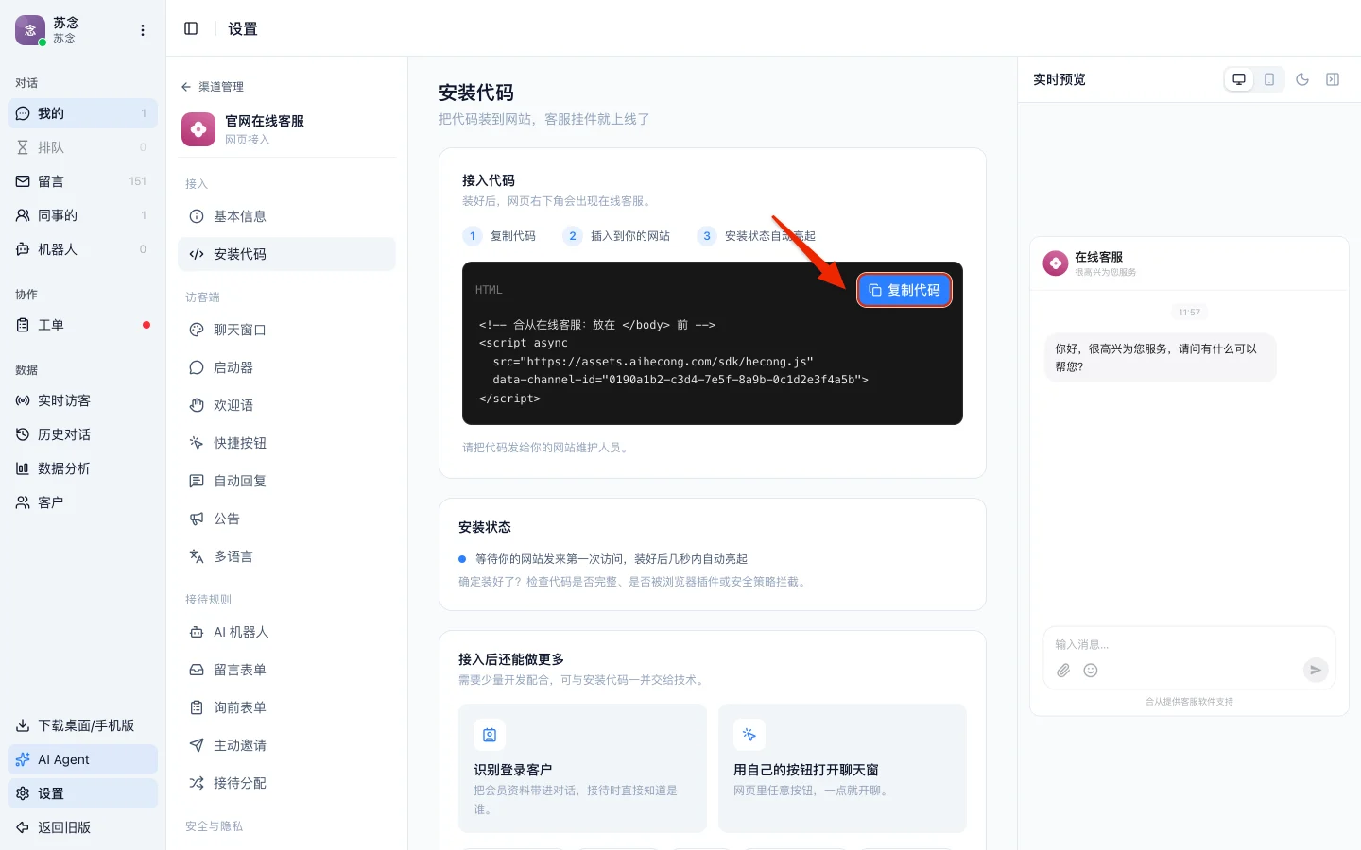
Task: Open 数据分析 analytics
Action: pyautogui.click(x=82, y=468)
